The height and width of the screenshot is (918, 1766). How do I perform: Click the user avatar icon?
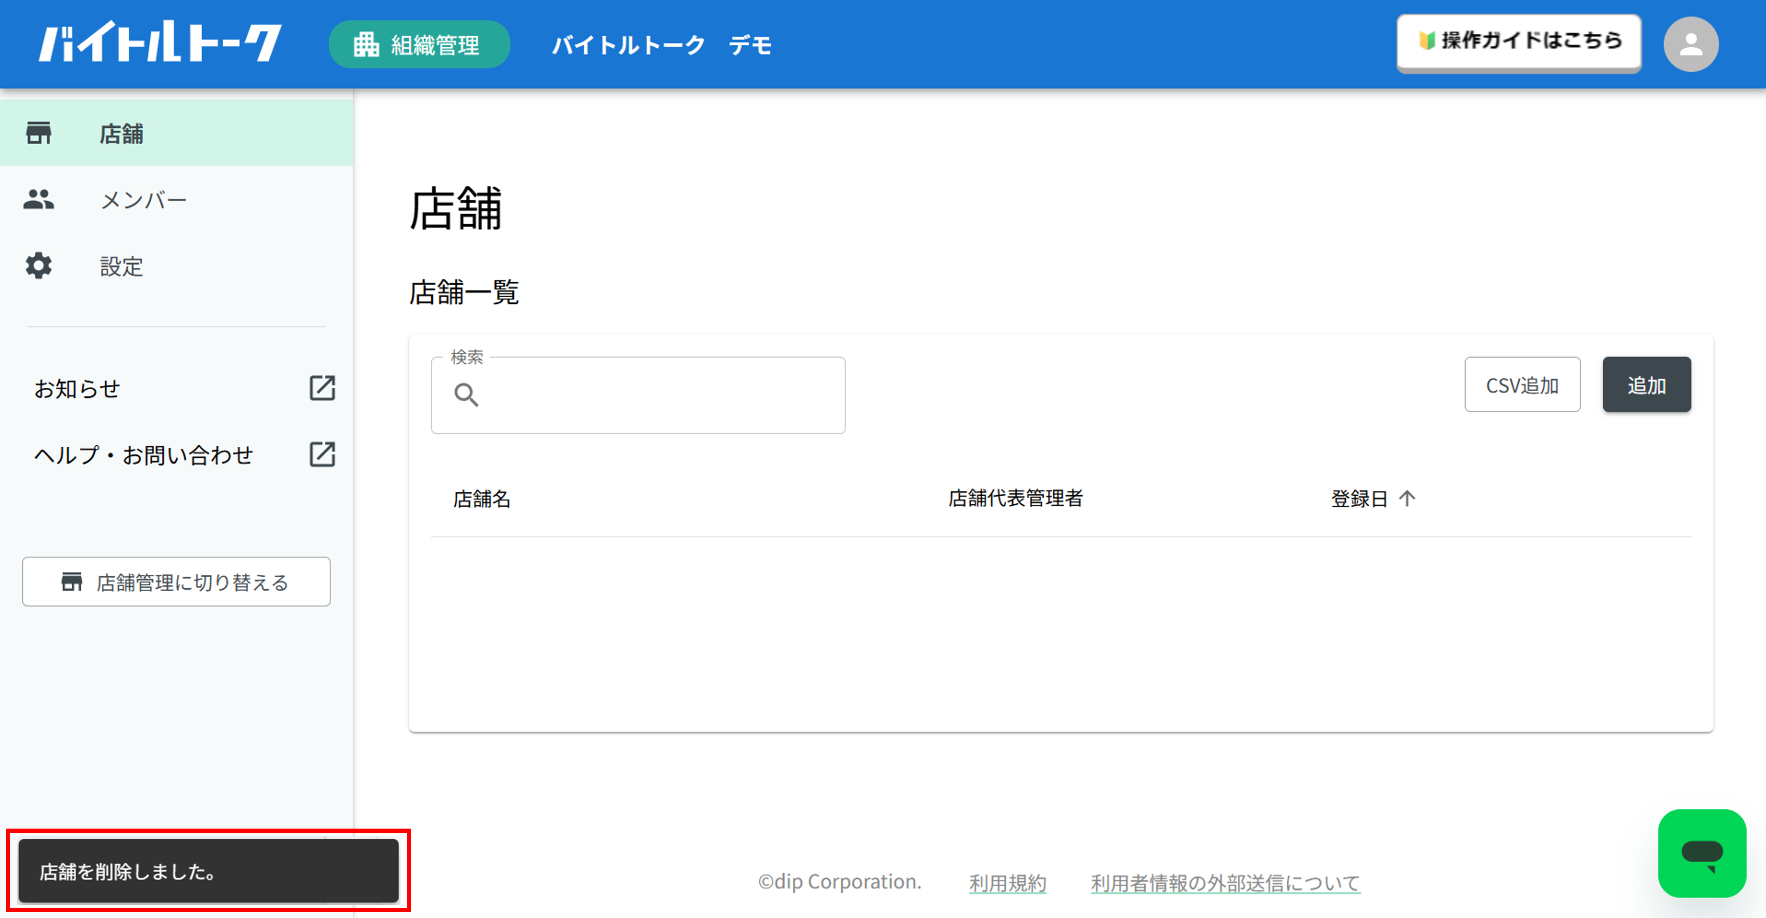click(x=1691, y=44)
